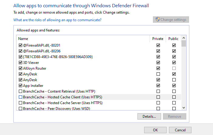The width and height of the screenshot is (213, 135).
Task: Select the {78E1CD88-49E3-476E-B926-580E596AD309} row text
Action: [x=58, y=57]
